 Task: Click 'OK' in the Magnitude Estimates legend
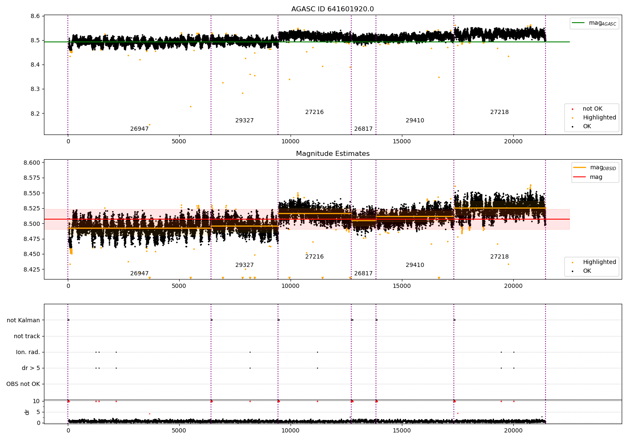pos(587,271)
